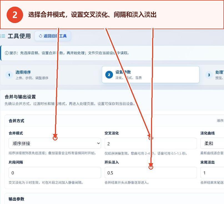This screenshot has width=224, height=204.
Task: Click the 开头淡入 field label
Action: click(112, 162)
